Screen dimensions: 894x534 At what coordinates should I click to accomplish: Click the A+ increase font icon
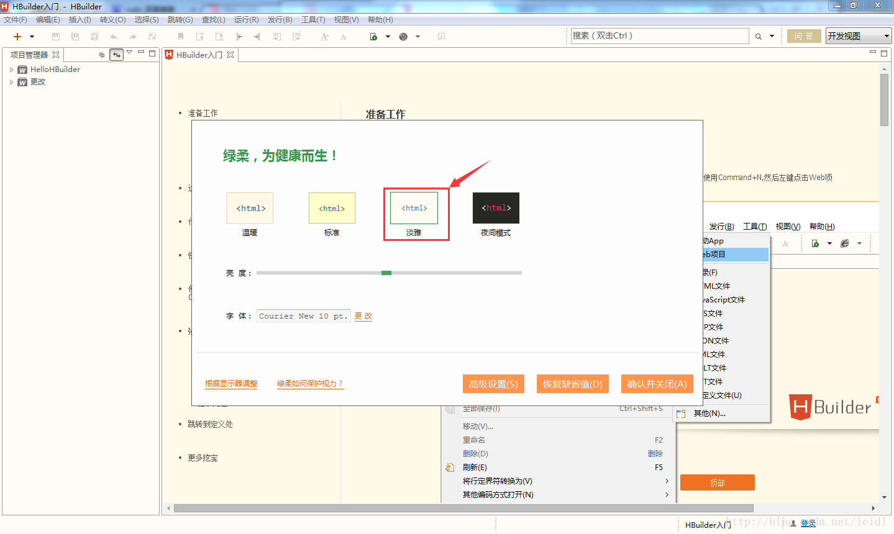(x=325, y=37)
